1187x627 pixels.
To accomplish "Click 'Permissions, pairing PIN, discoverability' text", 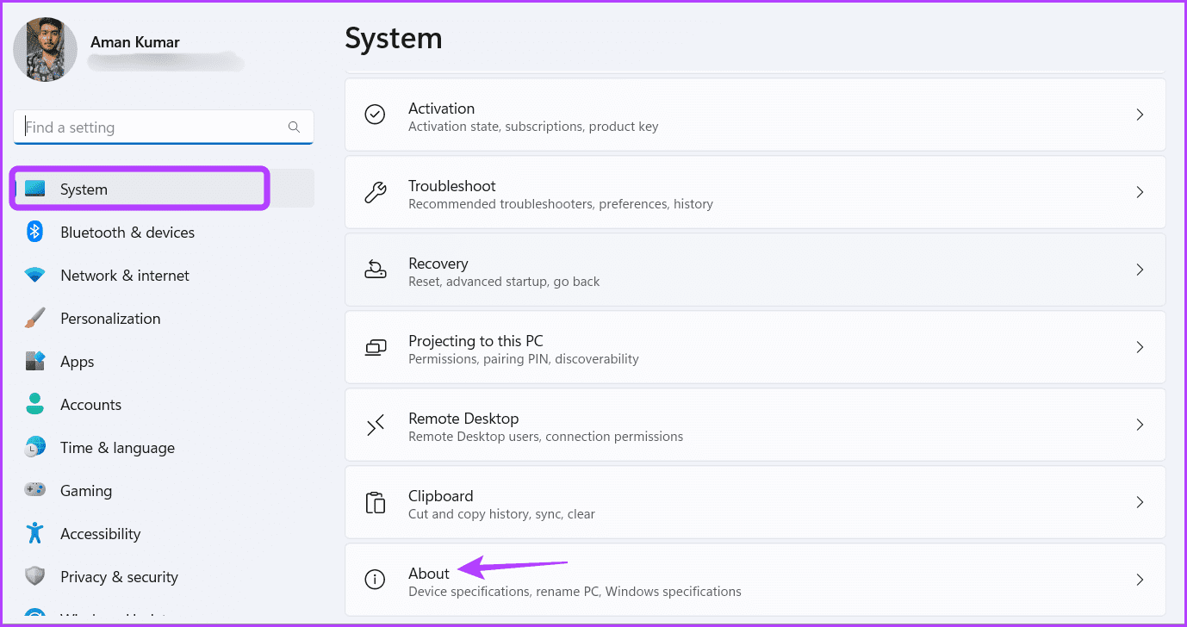I will tap(524, 359).
